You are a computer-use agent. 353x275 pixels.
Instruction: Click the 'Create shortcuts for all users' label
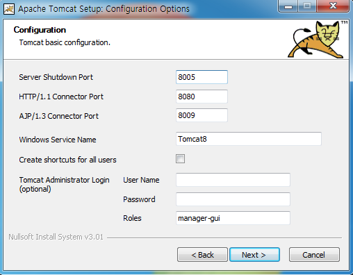click(67, 160)
